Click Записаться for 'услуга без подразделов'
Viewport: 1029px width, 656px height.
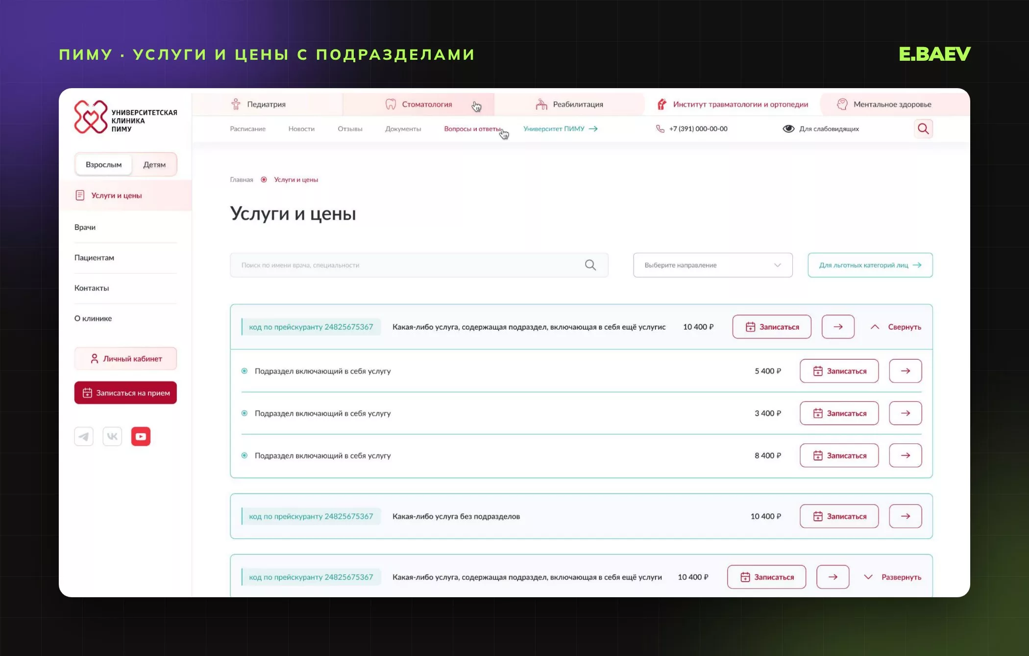[839, 516]
